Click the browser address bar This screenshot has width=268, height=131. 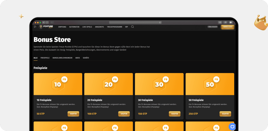pos(134,22)
